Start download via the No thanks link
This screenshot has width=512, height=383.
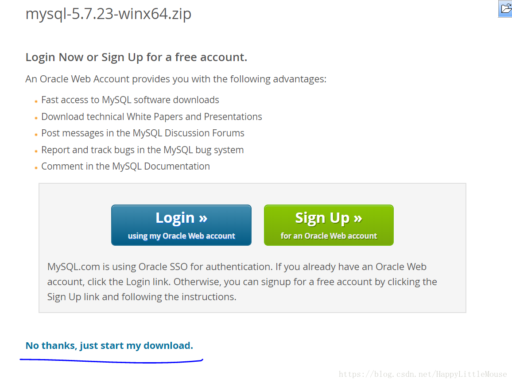(x=109, y=345)
